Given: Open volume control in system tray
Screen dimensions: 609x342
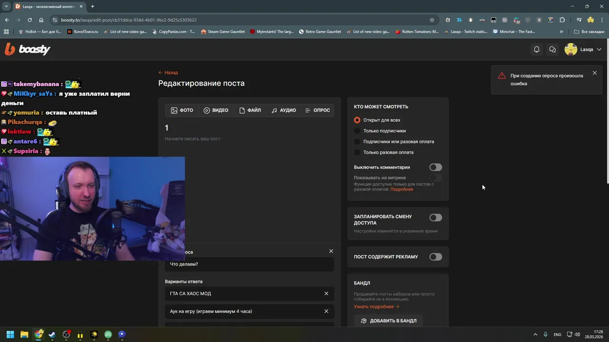Looking at the screenshot, I should pyautogui.click(x=577, y=334).
